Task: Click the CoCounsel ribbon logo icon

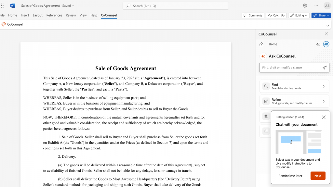Action: click(x=4, y=24)
